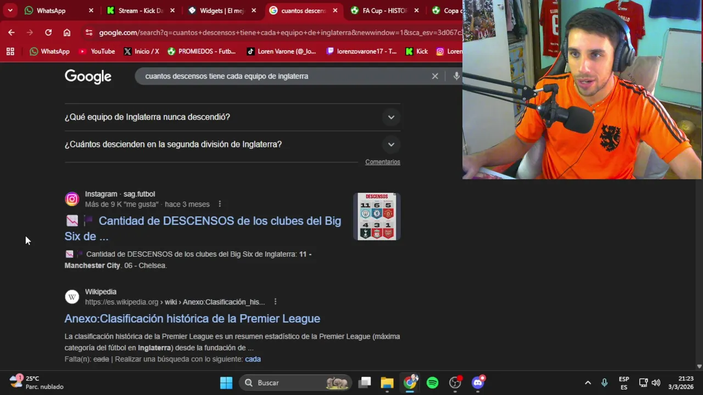Open network settings tray icon

tap(644, 382)
